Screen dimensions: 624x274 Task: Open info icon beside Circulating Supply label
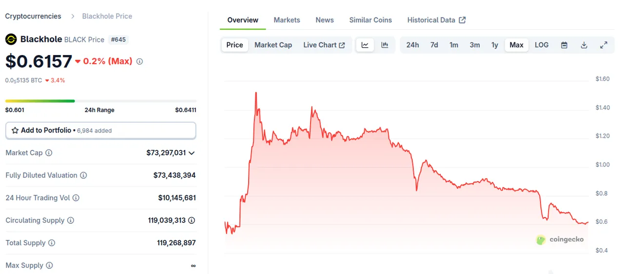(71, 220)
